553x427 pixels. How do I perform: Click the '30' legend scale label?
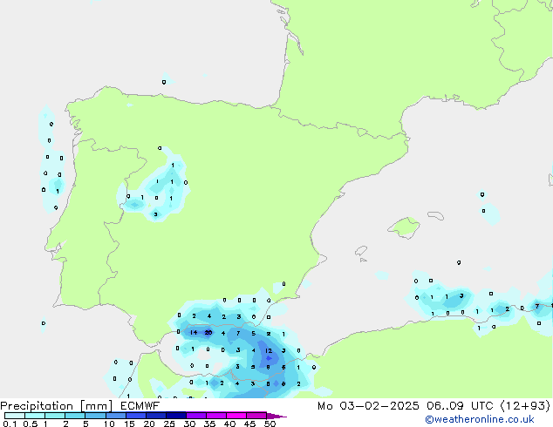coord(190,424)
